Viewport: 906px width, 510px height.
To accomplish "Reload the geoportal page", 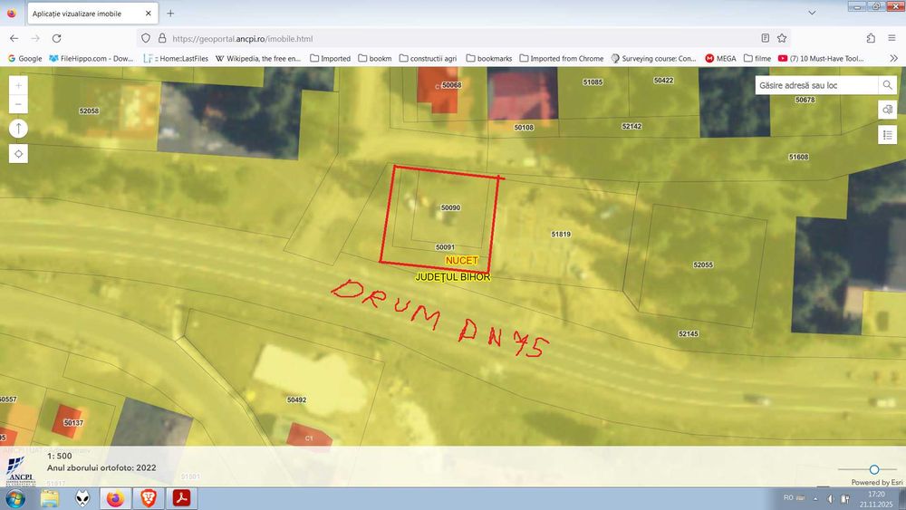I will tap(56, 38).
